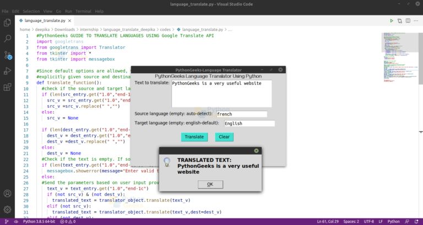Screen dimensions: 423x225
Task: Open the Search view in activity bar
Action: (x=7, y=39)
